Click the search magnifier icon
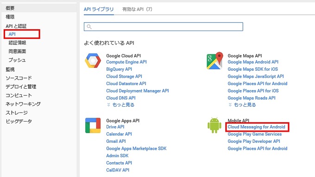315x177 pixels. pyautogui.click(x=89, y=27)
